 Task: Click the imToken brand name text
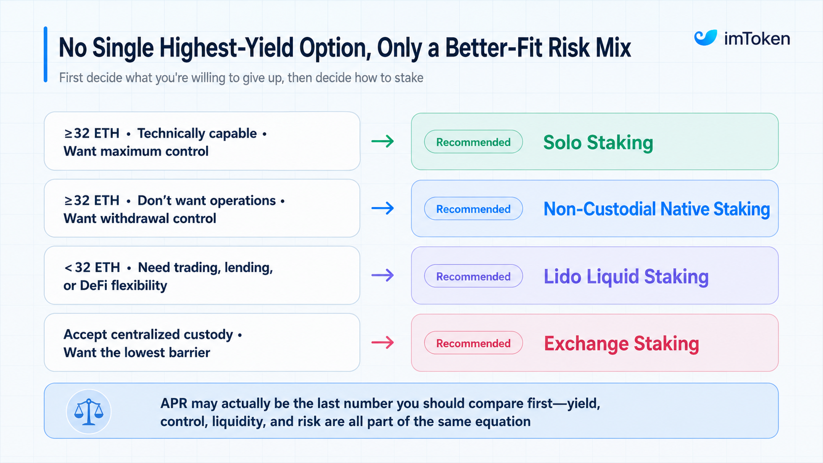click(x=757, y=38)
